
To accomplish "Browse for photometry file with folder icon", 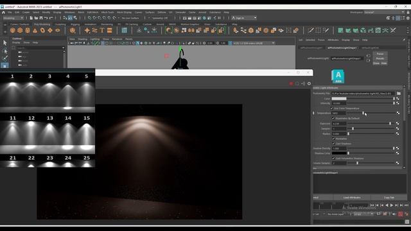I will tap(398, 94).
